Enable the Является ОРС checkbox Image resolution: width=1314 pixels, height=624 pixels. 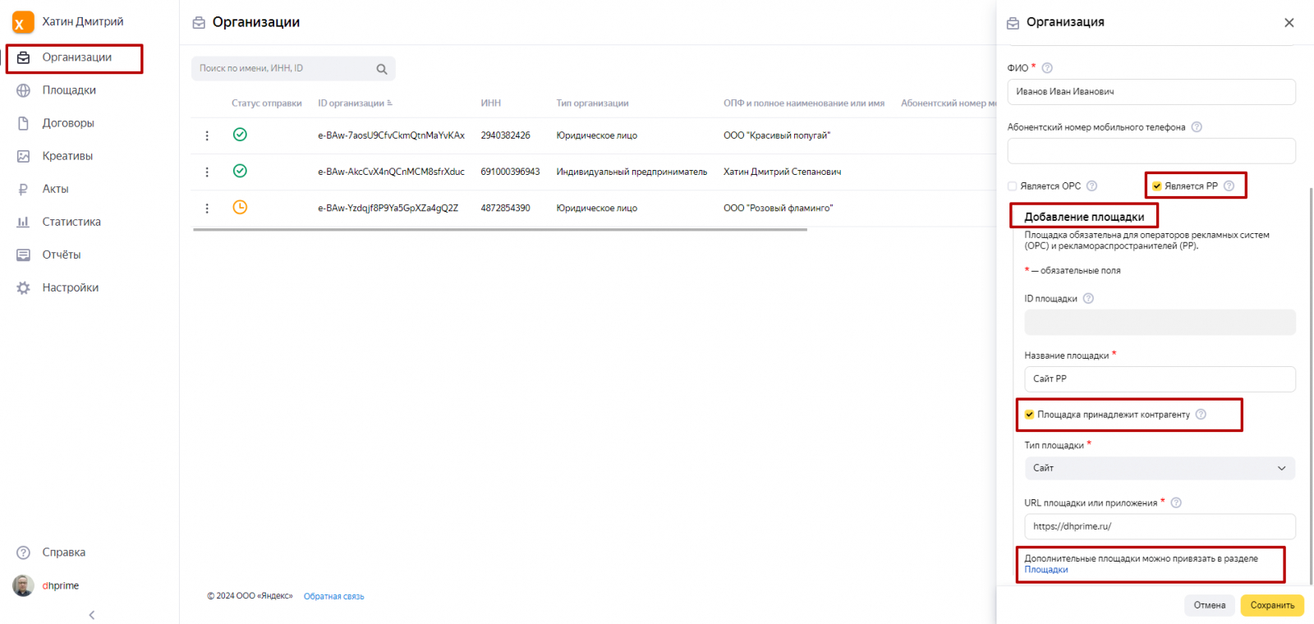(x=1013, y=186)
